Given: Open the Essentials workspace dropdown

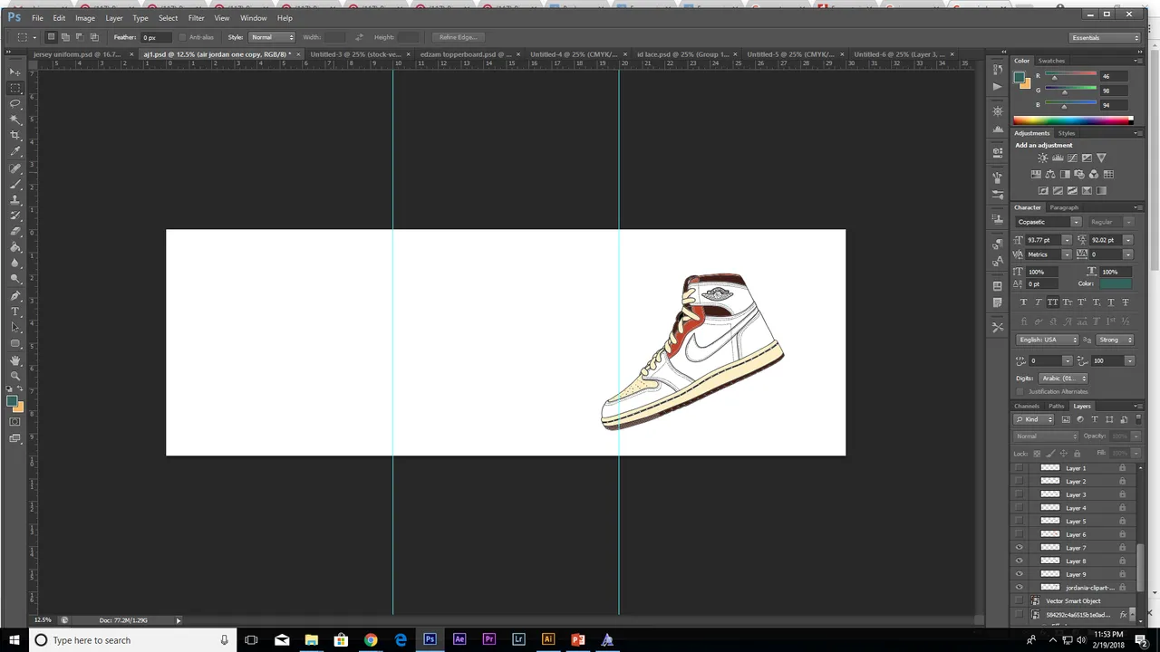Looking at the screenshot, I should (x=1105, y=37).
